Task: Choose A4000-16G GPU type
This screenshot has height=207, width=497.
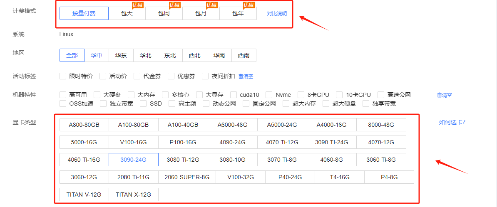Action: [x=332, y=125]
